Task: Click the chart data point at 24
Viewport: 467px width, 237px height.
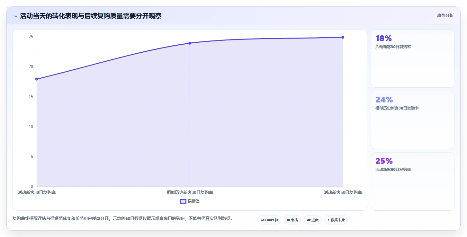Action: 190,43
